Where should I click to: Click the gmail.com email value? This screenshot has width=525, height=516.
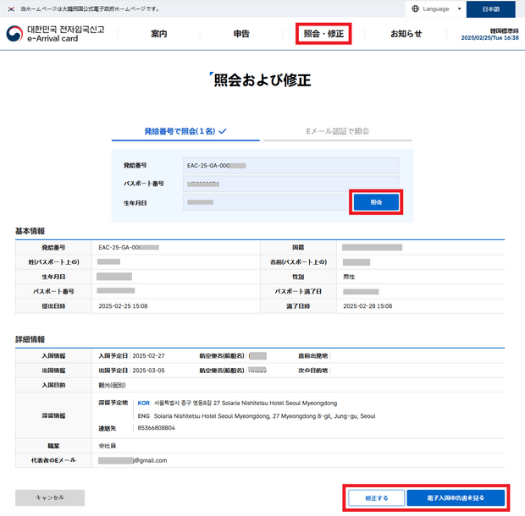(x=133, y=460)
